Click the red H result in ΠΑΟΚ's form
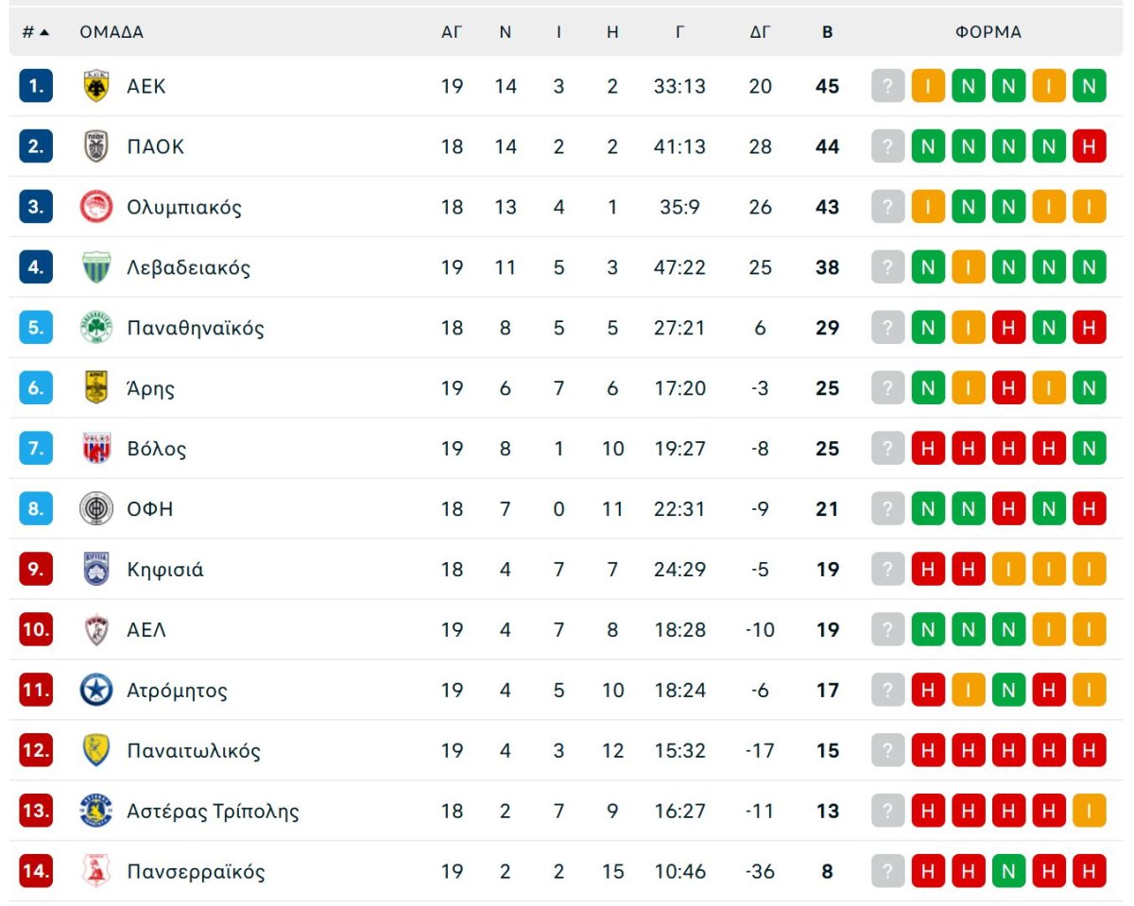Image resolution: width=1134 pixels, height=906 pixels. [x=1091, y=145]
